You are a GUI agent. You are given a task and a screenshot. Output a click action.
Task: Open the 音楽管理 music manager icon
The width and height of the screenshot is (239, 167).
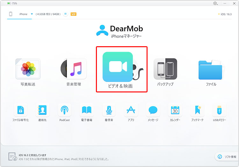[x=74, y=69]
